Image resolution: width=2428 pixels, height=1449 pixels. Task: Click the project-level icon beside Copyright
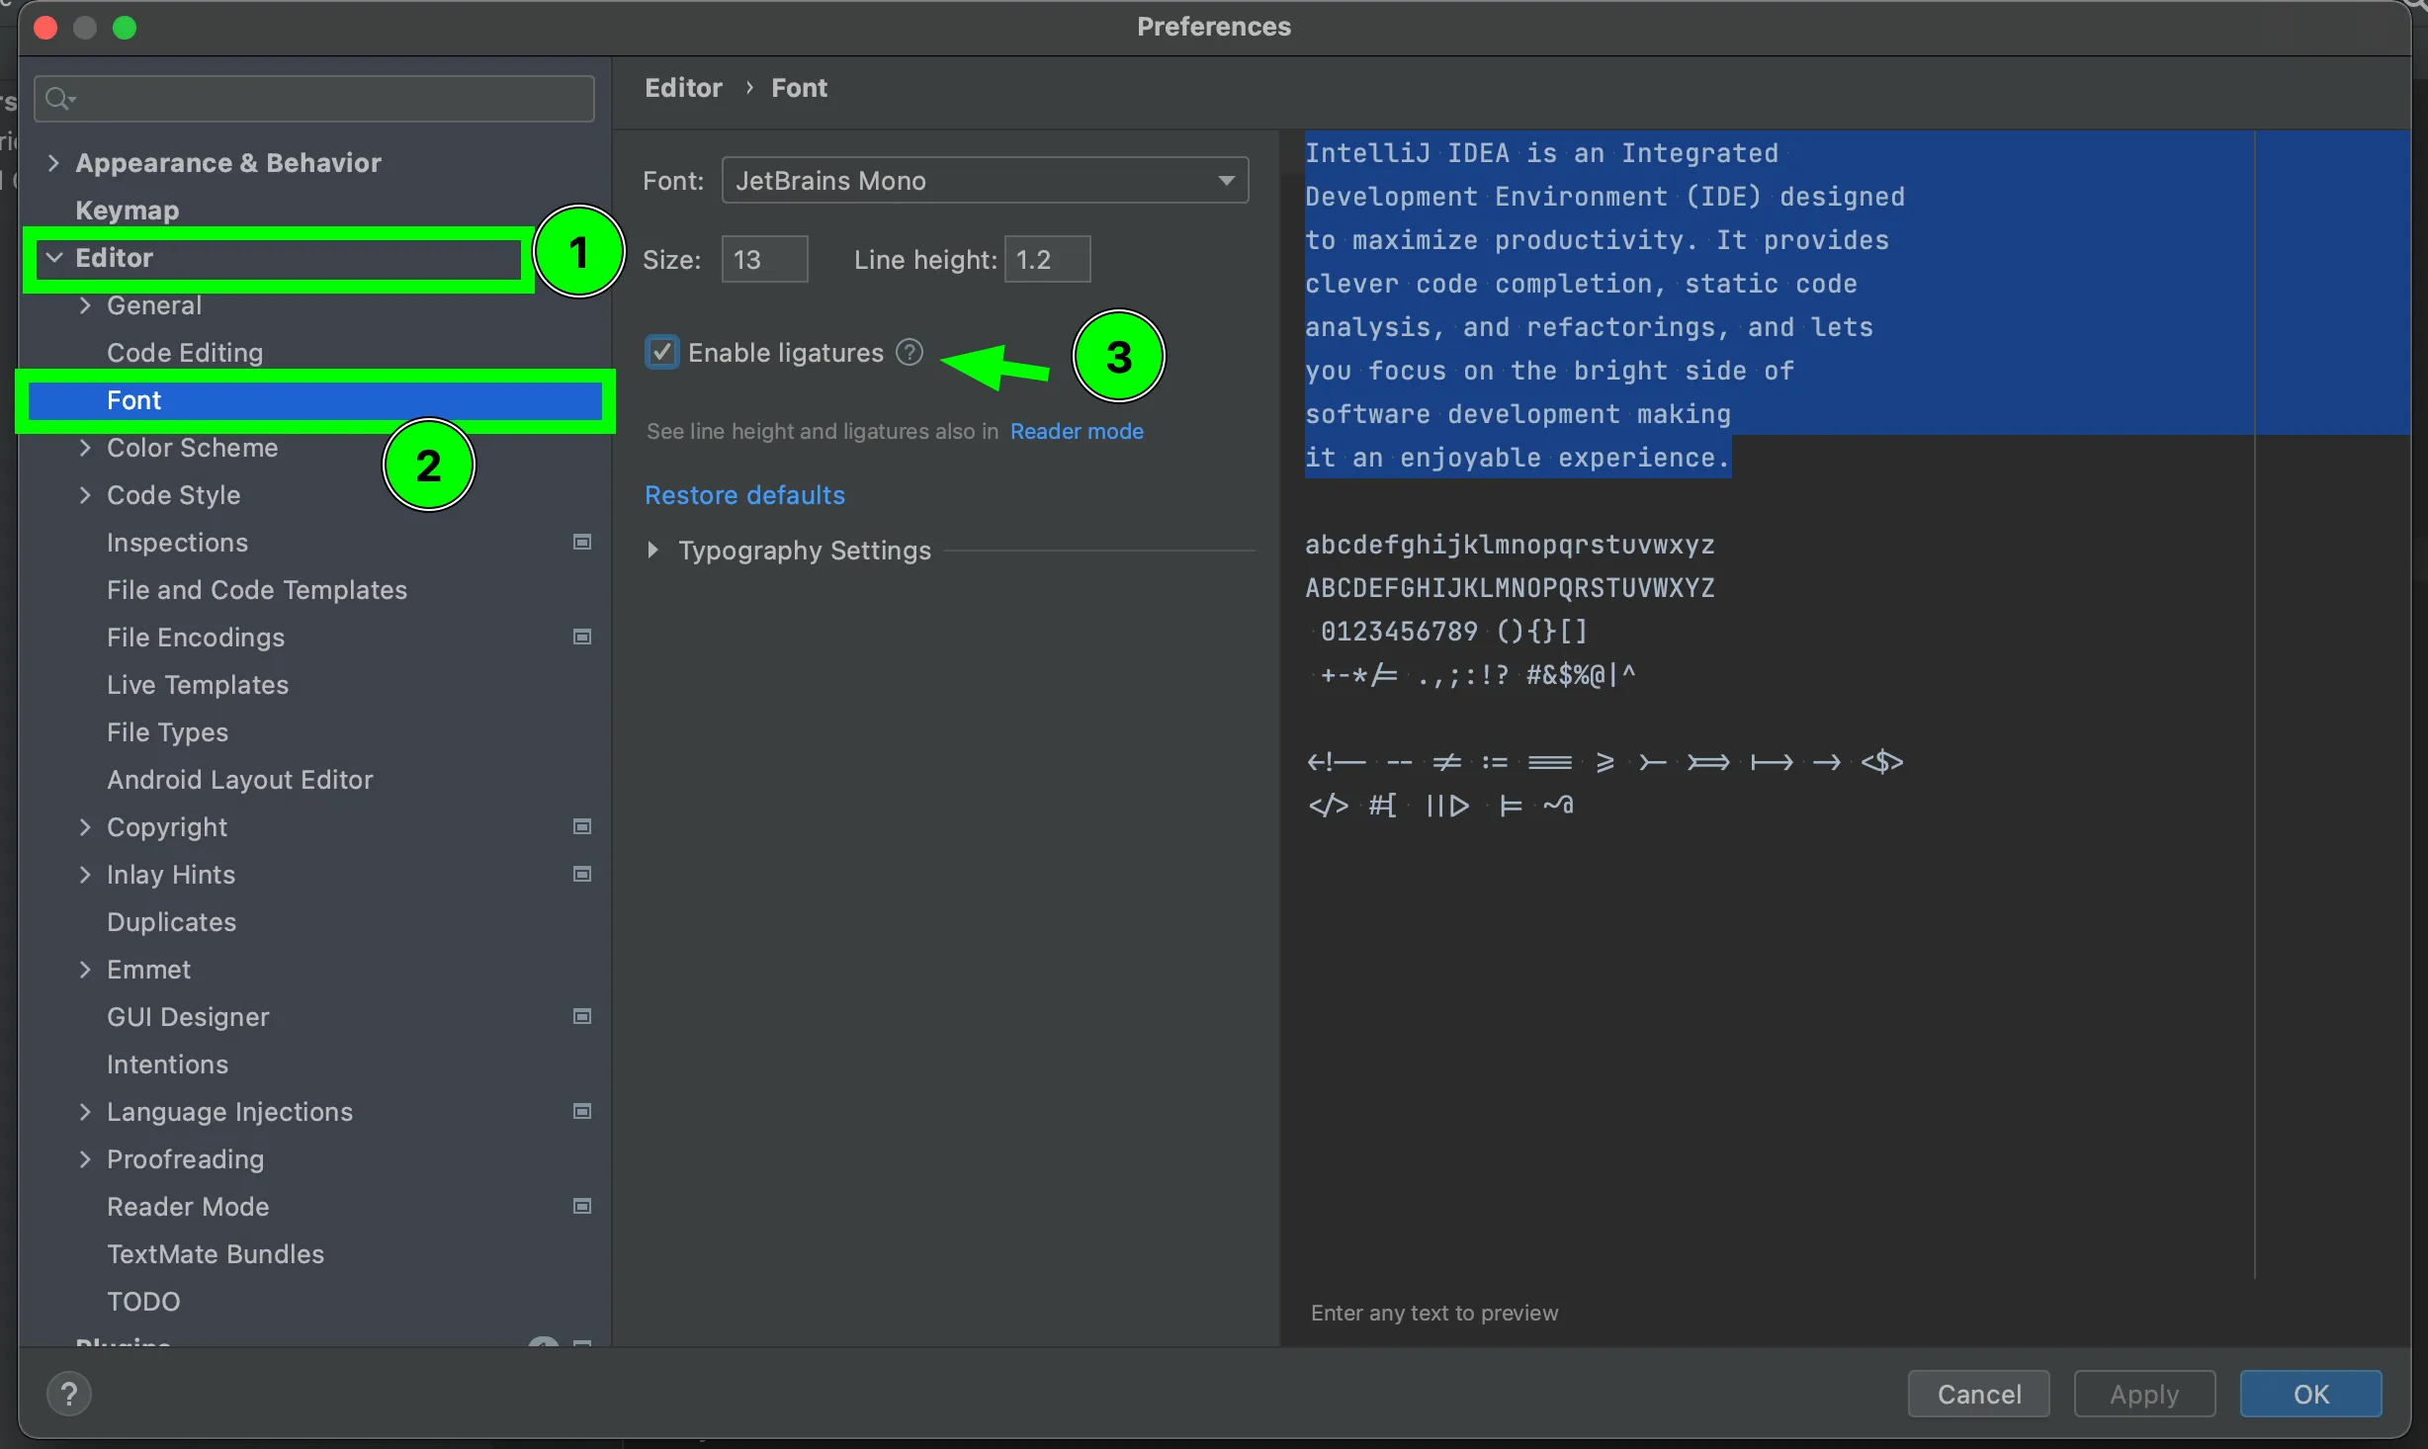pos(582,826)
